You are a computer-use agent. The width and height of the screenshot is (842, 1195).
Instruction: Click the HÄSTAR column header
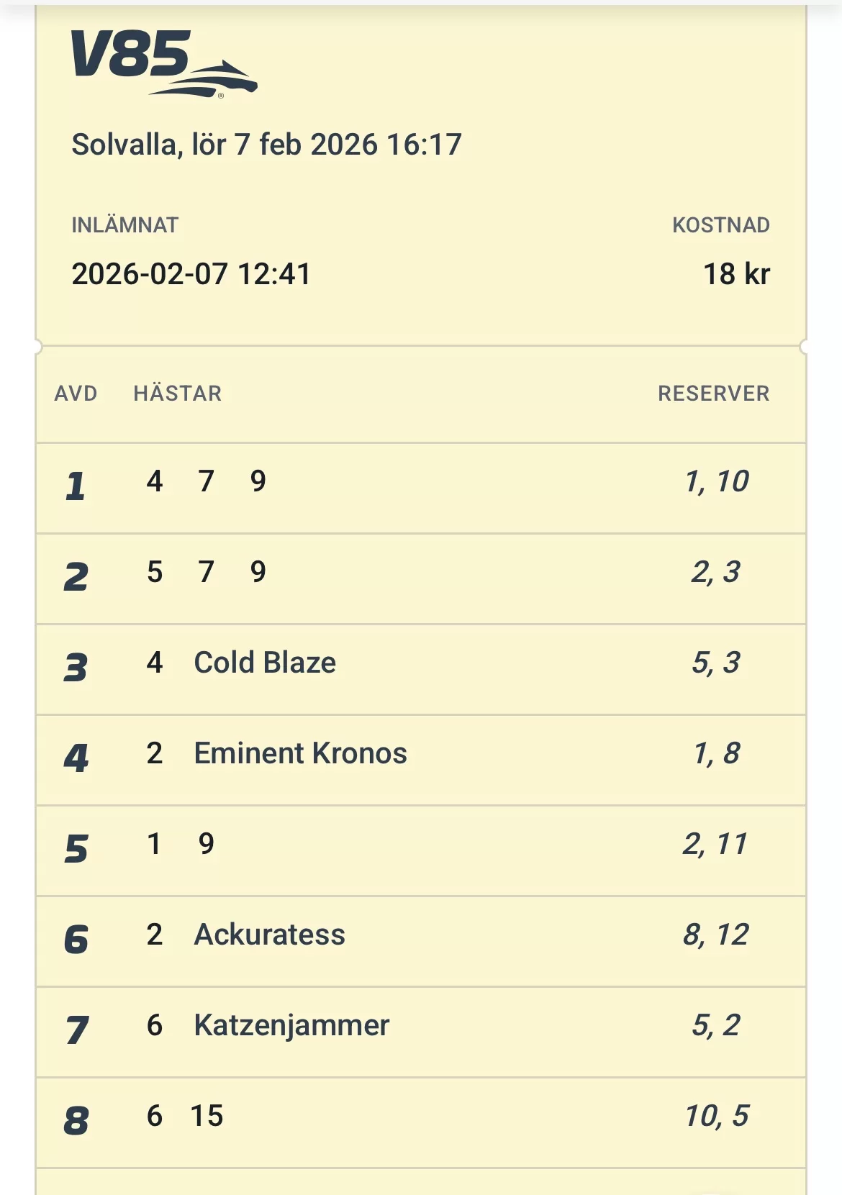[x=178, y=394]
